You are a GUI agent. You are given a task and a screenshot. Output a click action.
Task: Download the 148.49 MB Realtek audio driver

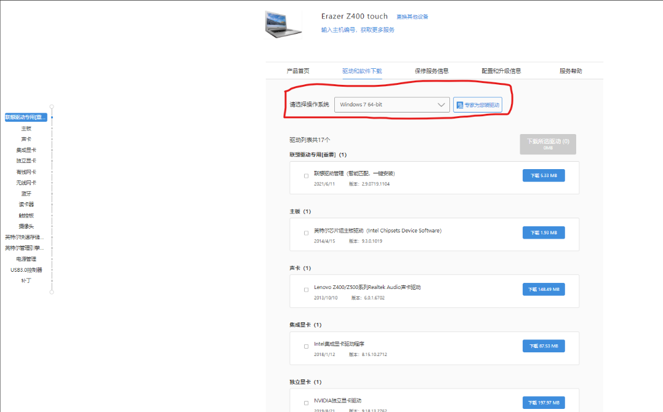coord(543,289)
